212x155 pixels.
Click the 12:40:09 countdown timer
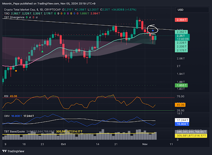click(183, 39)
